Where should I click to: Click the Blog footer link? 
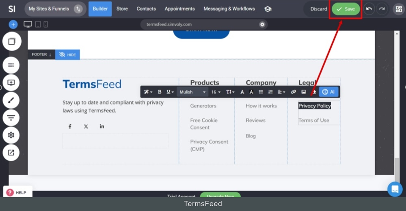point(251,136)
